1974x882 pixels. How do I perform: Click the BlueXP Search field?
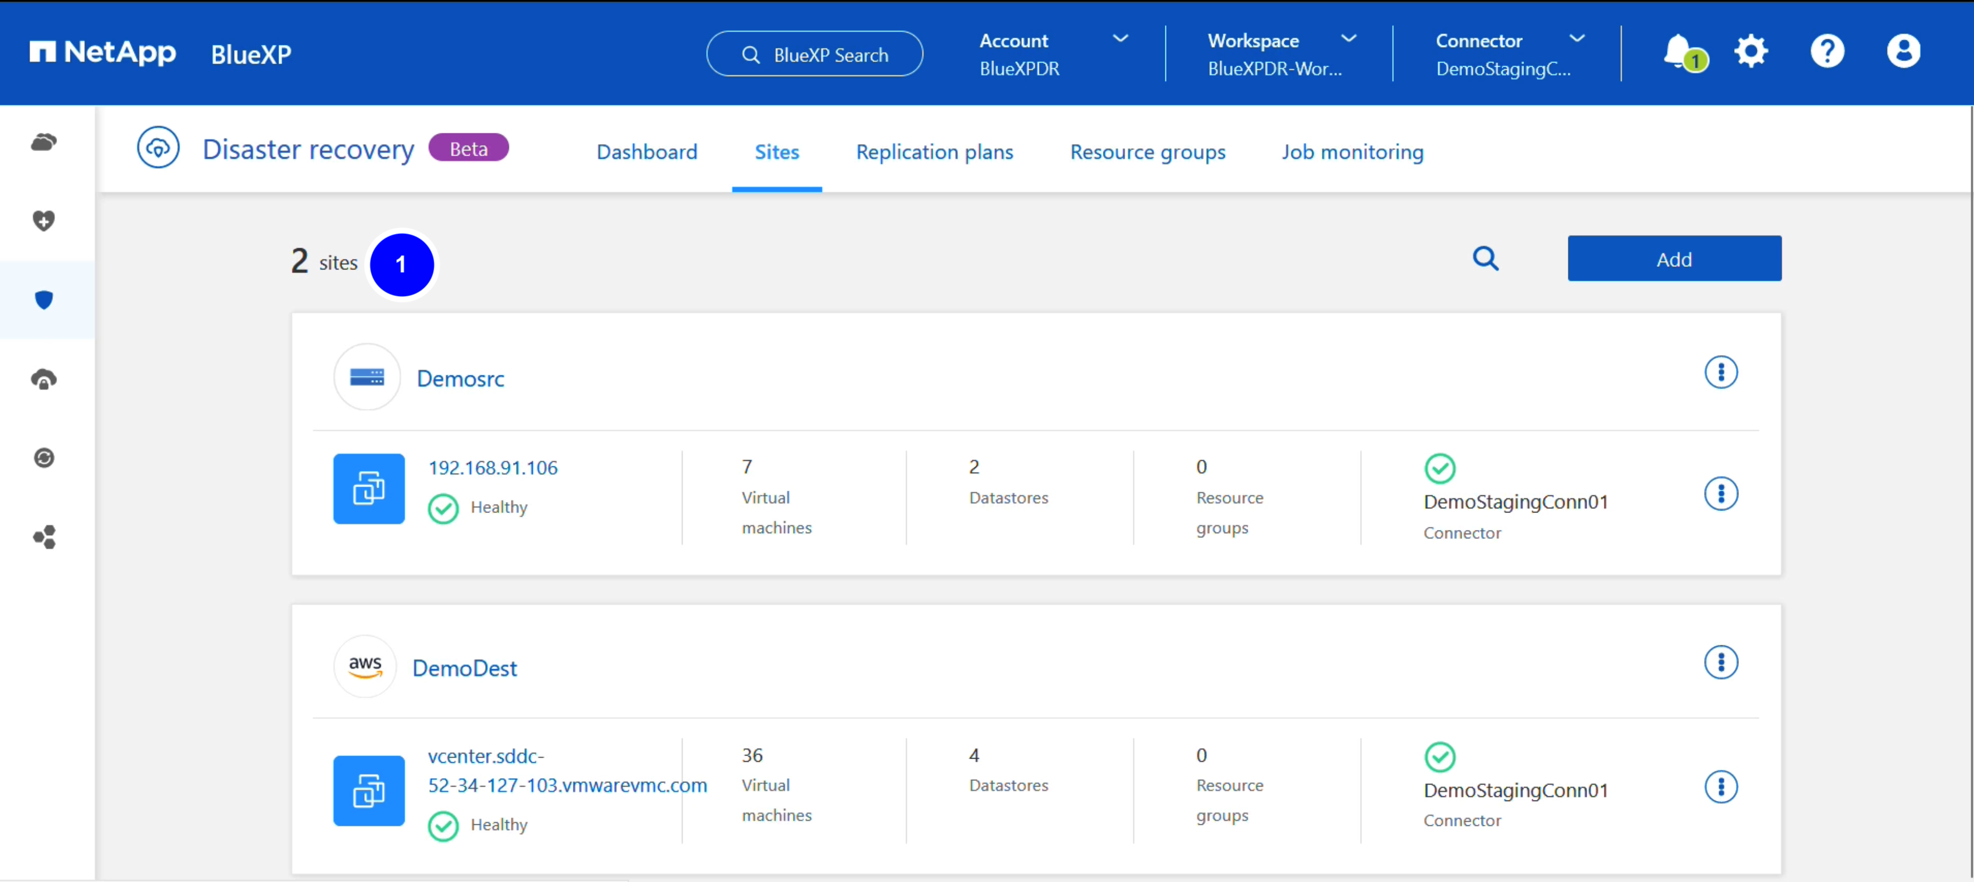click(814, 55)
